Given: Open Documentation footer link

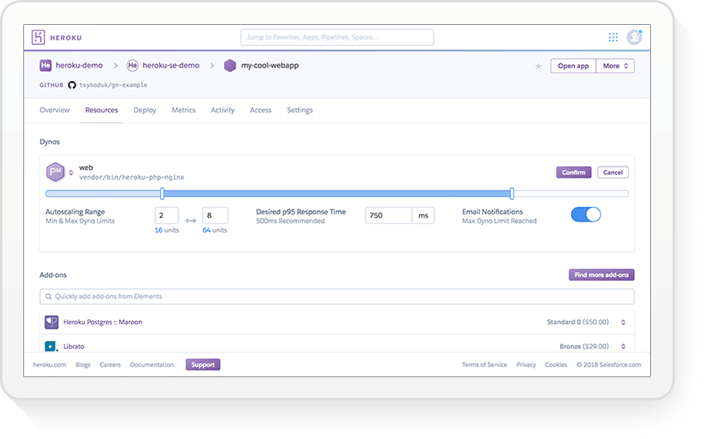Looking at the screenshot, I should pos(152,365).
